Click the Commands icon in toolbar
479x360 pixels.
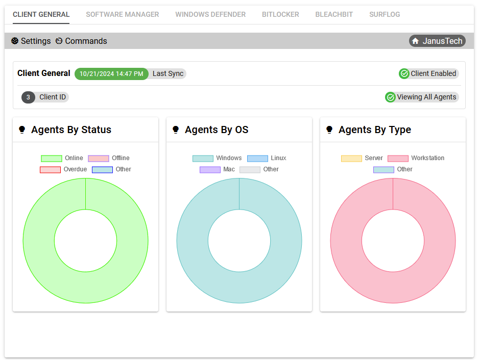pyautogui.click(x=59, y=41)
